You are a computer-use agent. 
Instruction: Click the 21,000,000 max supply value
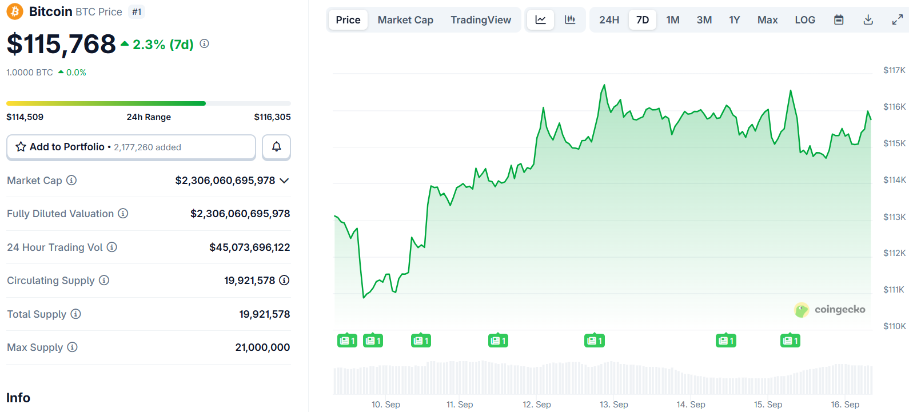[x=263, y=347]
